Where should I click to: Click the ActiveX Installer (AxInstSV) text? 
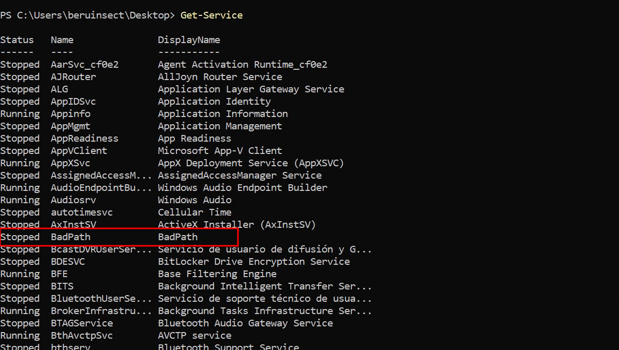236,225
